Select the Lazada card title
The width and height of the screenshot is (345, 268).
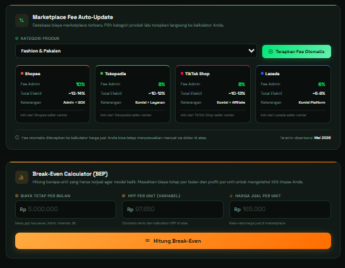pos(272,74)
